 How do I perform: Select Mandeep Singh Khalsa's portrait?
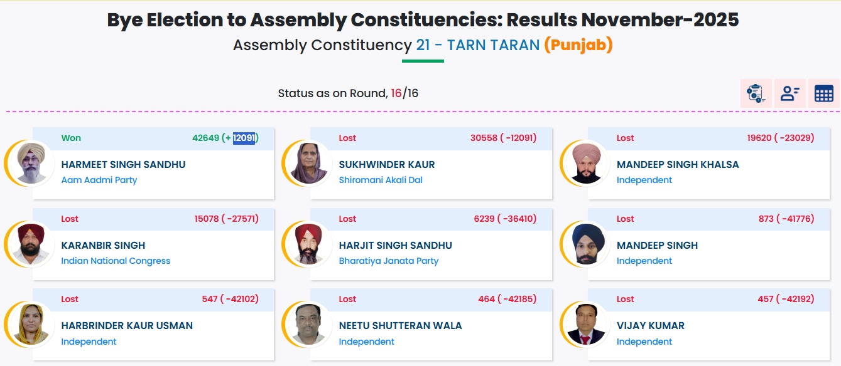coord(586,163)
